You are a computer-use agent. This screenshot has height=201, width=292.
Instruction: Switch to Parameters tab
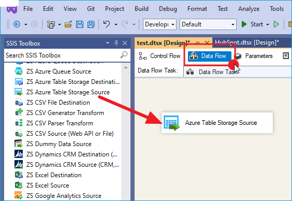[254, 56]
